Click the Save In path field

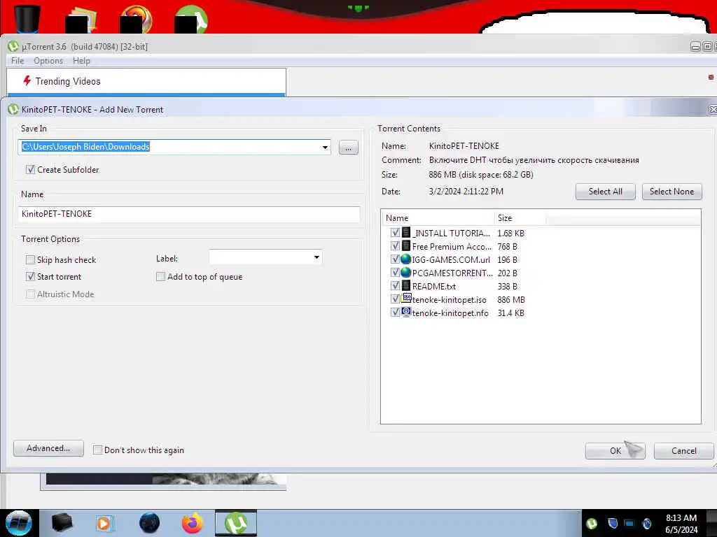coord(174,147)
